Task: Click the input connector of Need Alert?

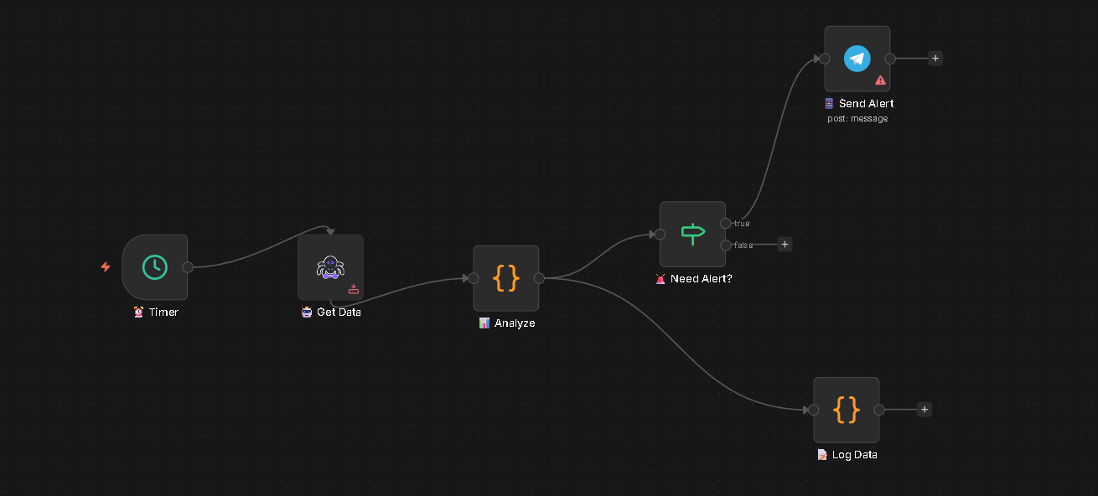Action: (659, 234)
